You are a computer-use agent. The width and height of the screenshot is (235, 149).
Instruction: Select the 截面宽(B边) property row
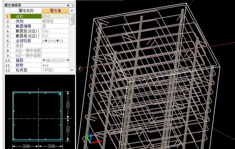tap(26, 31)
